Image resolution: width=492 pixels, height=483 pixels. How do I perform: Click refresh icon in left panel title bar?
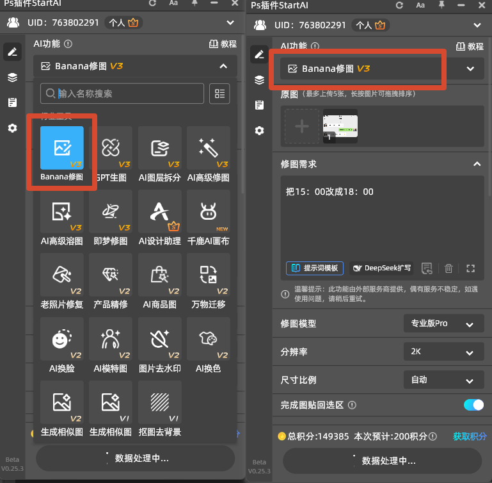[152, 3]
